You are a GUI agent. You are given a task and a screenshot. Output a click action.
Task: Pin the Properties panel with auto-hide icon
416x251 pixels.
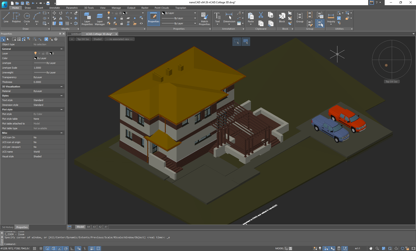coord(60,34)
